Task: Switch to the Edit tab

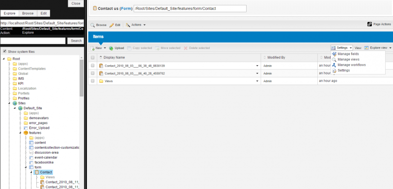Action: pos(44,14)
